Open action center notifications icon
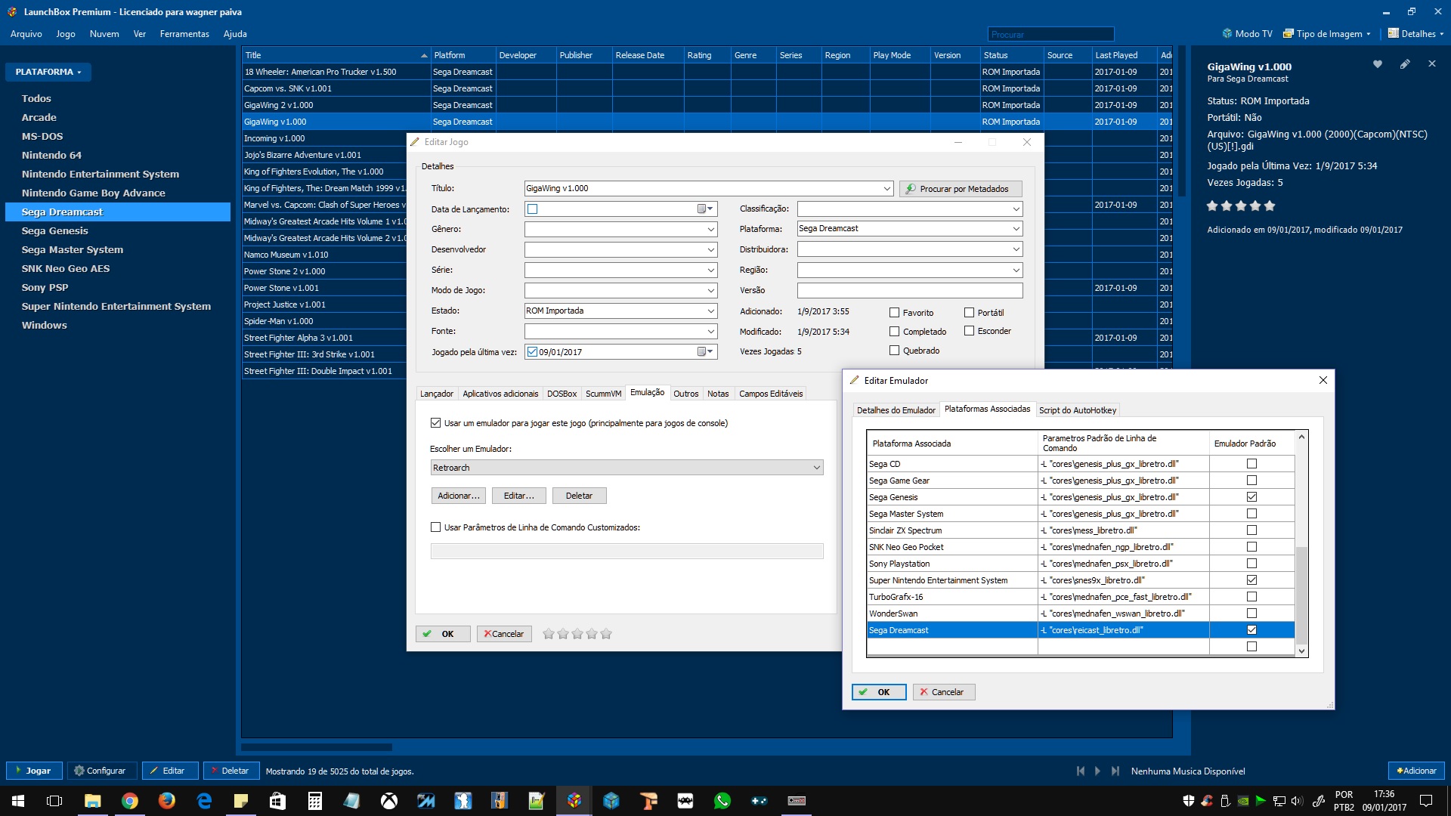Image resolution: width=1451 pixels, height=816 pixels. 1426,801
